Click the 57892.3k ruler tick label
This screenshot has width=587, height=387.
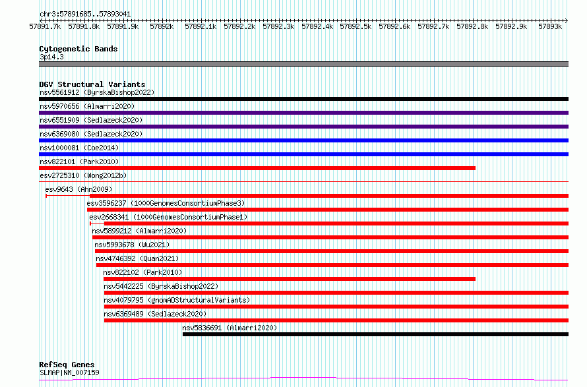click(x=278, y=26)
